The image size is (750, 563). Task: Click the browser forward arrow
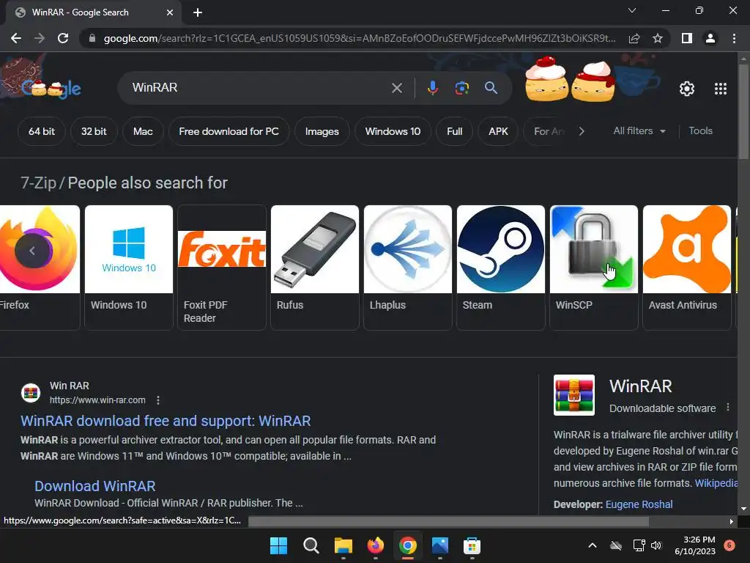[40, 38]
